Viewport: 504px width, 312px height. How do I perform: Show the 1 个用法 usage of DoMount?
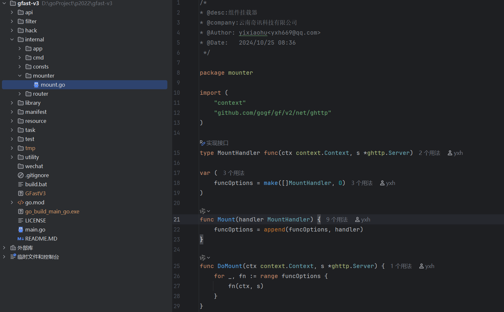(x=401, y=266)
